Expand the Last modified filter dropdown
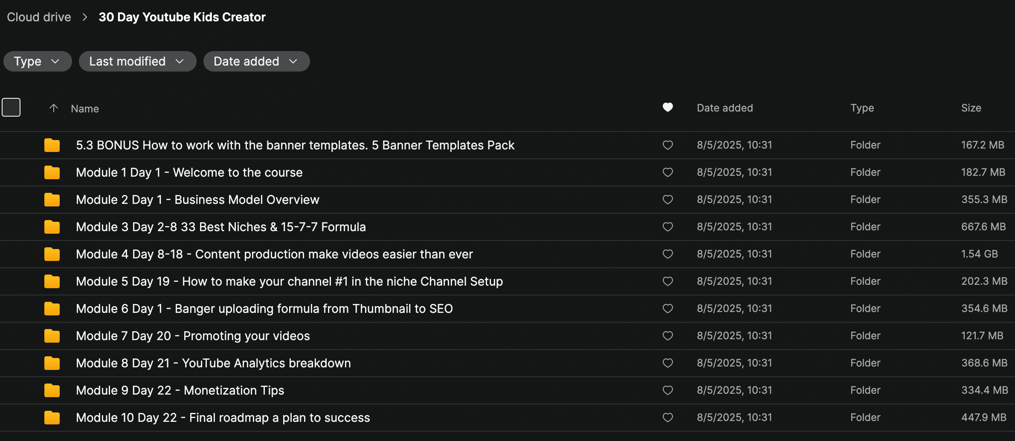The height and width of the screenshot is (441, 1015). [137, 61]
